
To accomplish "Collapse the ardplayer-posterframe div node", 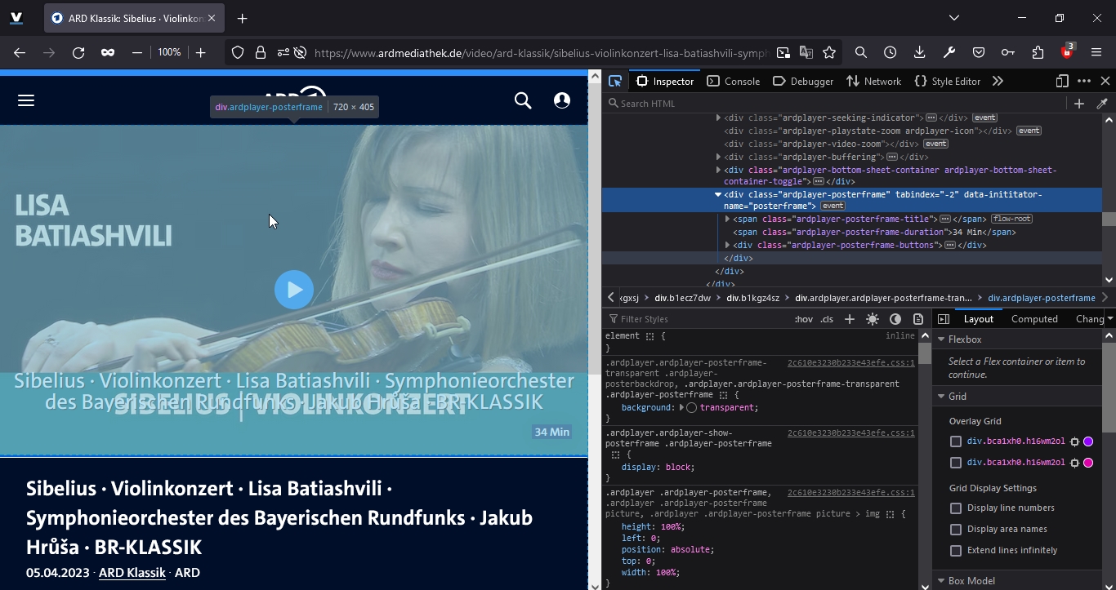I will 718,195.
